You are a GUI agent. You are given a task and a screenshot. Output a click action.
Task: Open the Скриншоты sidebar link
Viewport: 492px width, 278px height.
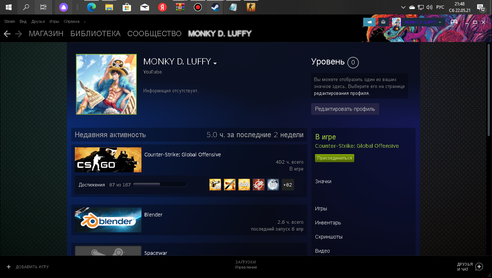click(329, 237)
